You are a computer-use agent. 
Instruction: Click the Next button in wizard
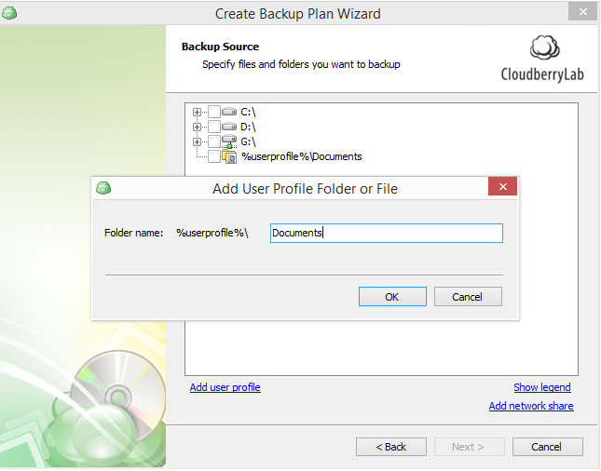pos(469,447)
